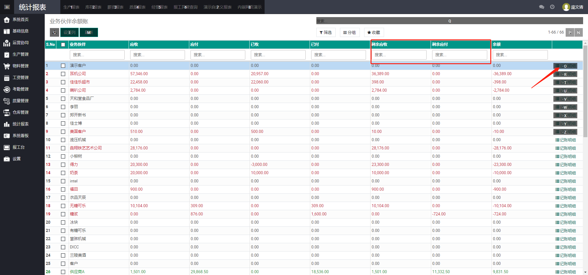Switch to the 库存报表 menu
Image resolution: width=588 pixels, height=275 pixels.
(x=93, y=7)
